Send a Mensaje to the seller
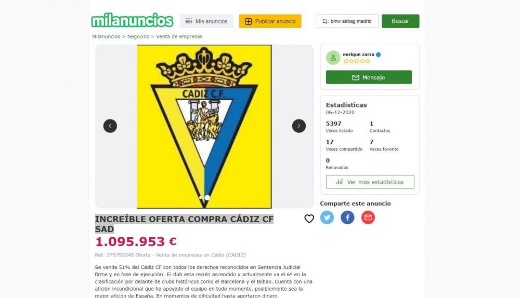The height and width of the screenshot is (298, 520). click(369, 77)
